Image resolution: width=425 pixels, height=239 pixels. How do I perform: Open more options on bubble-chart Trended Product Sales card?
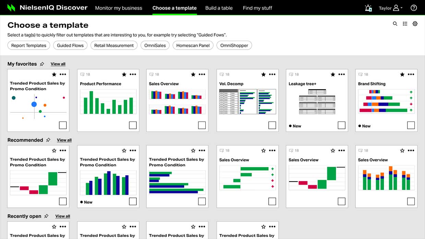click(63, 74)
